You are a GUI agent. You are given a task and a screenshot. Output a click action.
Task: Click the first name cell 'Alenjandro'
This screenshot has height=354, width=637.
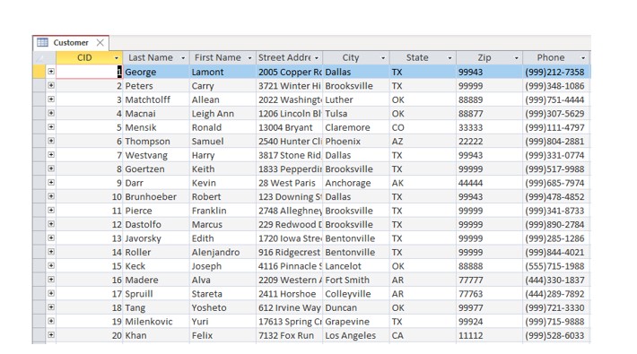(223, 252)
